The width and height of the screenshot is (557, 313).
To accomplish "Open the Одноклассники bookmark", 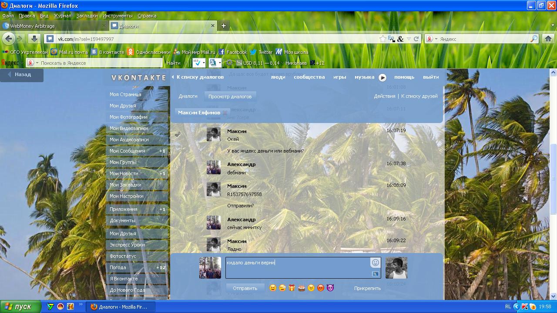I will click(x=149, y=52).
